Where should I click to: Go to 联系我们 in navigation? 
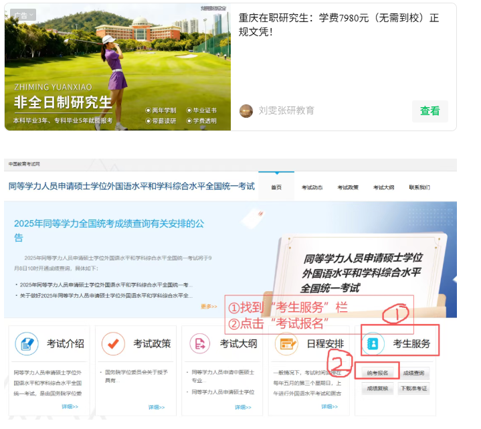(419, 187)
